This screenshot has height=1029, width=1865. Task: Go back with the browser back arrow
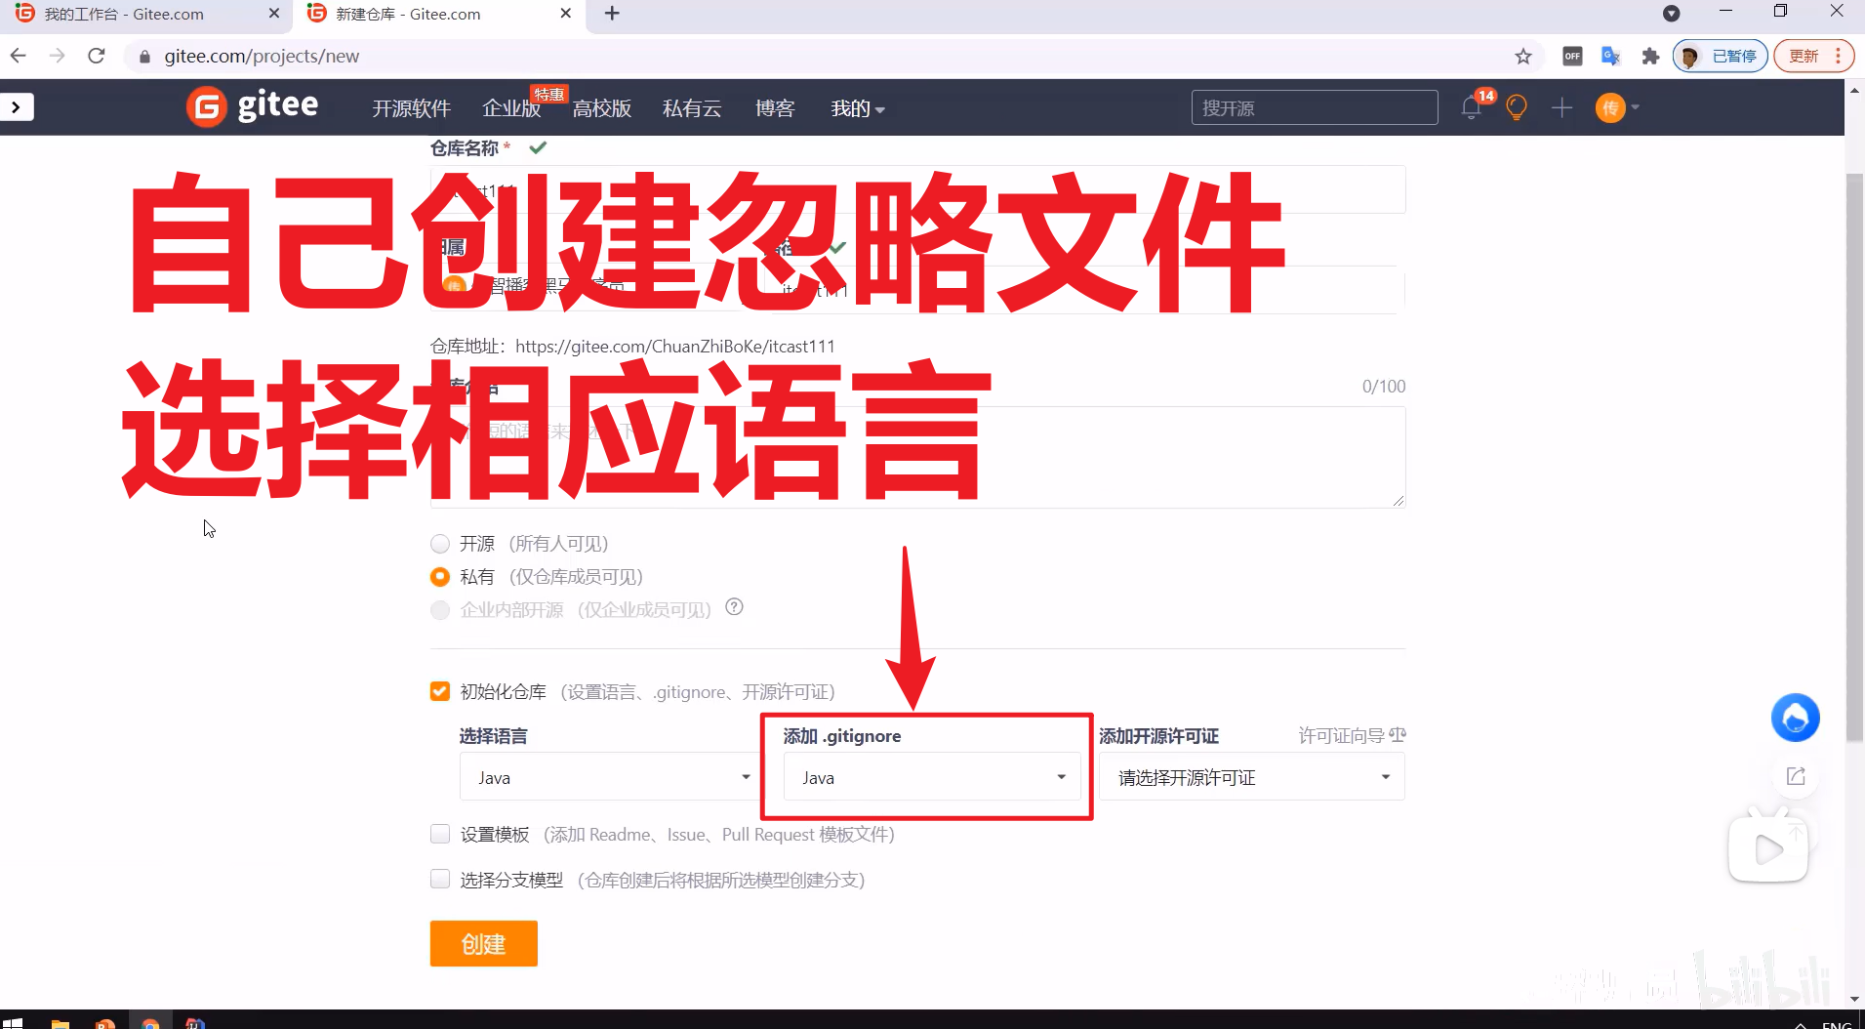(x=19, y=56)
